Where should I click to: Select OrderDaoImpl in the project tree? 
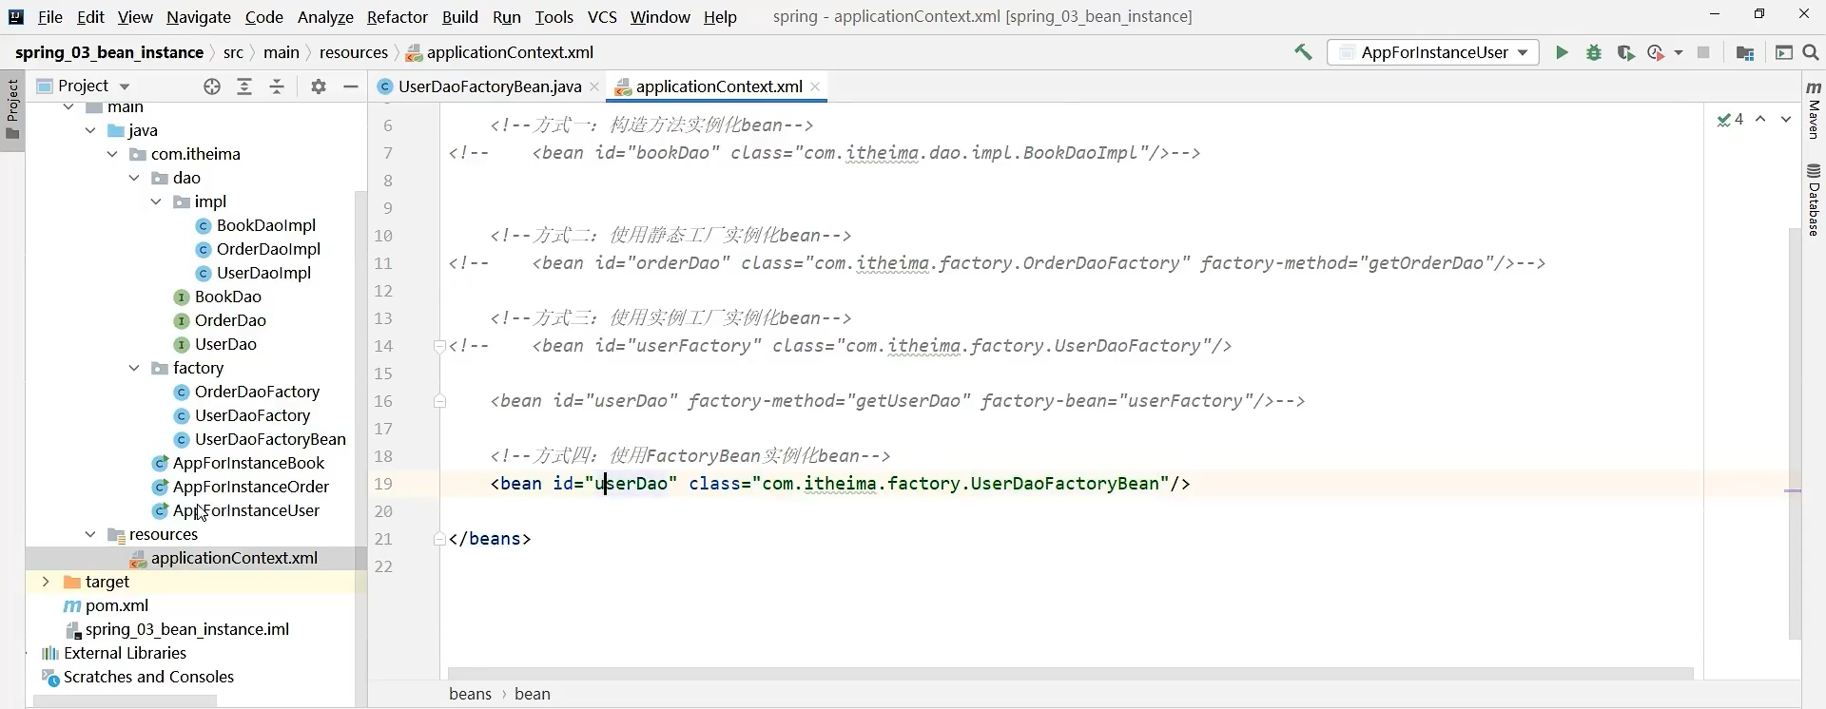coord(268,249)
